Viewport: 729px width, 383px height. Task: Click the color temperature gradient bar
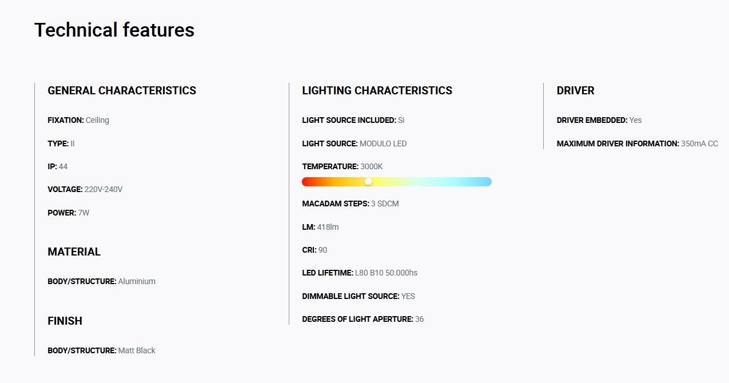pyautogui.click(x=397, y=182)
